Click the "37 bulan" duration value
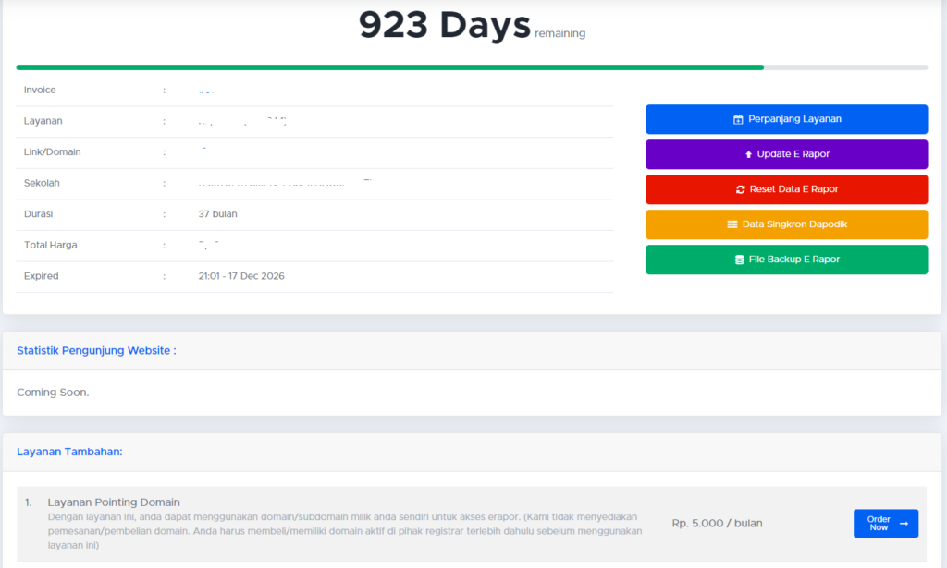 tap(217, 214)
